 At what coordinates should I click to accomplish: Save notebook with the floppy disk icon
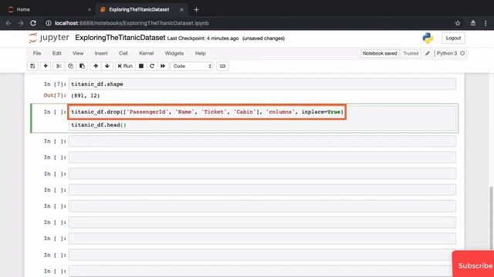32,66
